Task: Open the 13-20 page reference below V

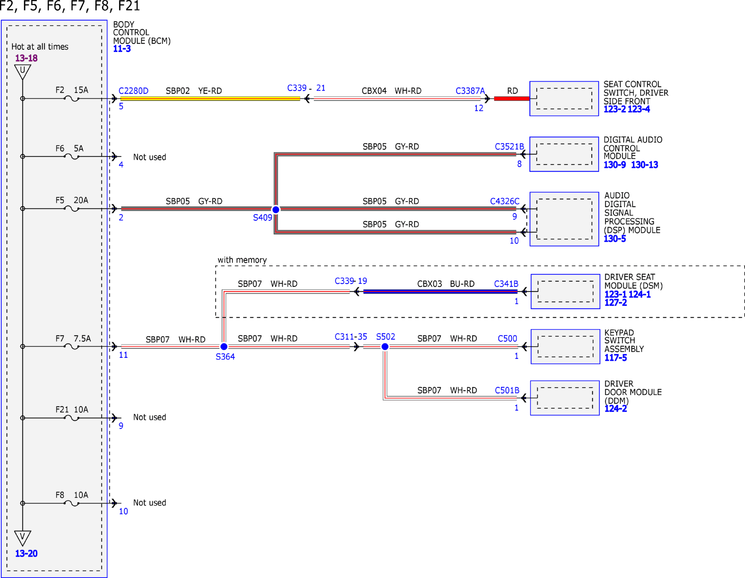Action: [x=26, y=554]
